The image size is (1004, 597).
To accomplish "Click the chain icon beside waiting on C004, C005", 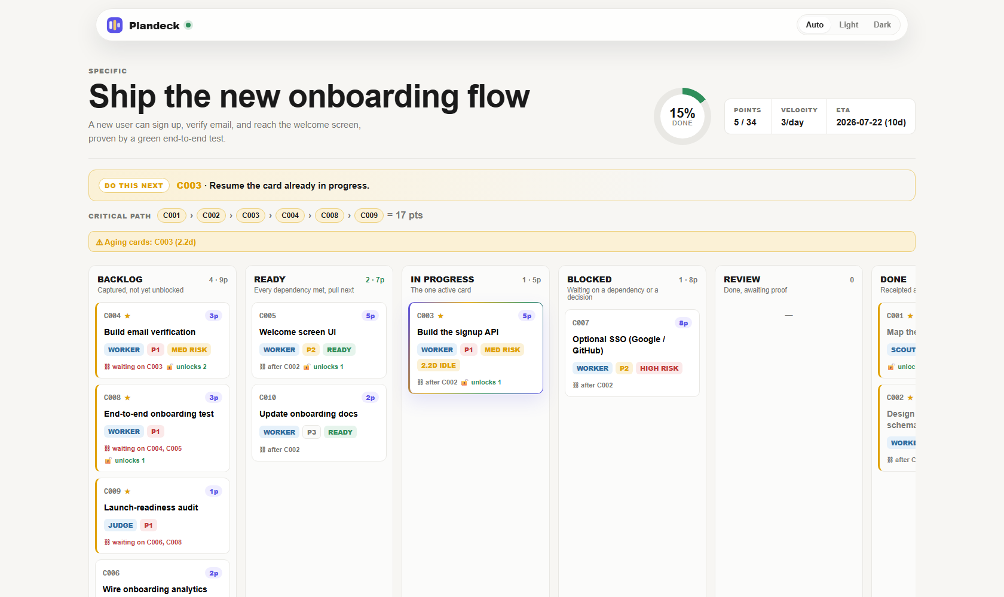I will 107,449.
